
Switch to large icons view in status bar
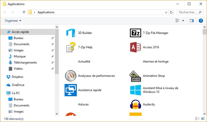point(203,119)
